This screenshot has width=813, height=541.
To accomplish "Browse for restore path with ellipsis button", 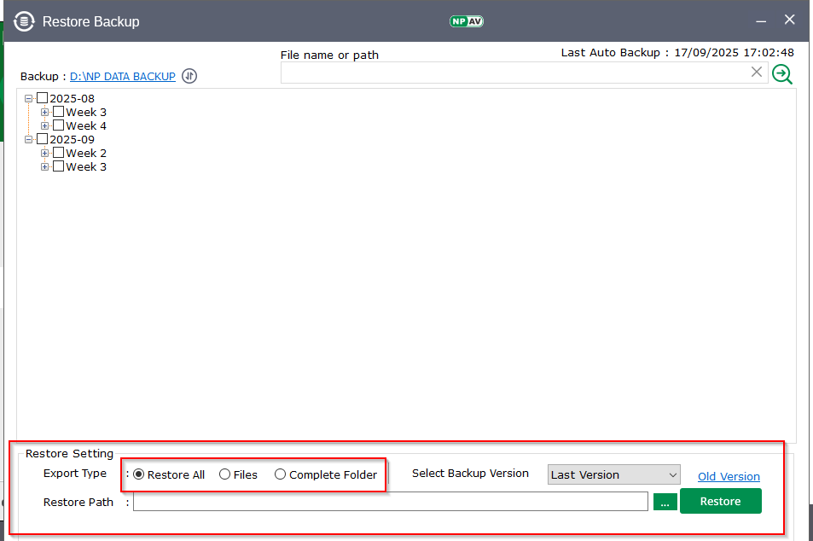I will pos(665,502).
